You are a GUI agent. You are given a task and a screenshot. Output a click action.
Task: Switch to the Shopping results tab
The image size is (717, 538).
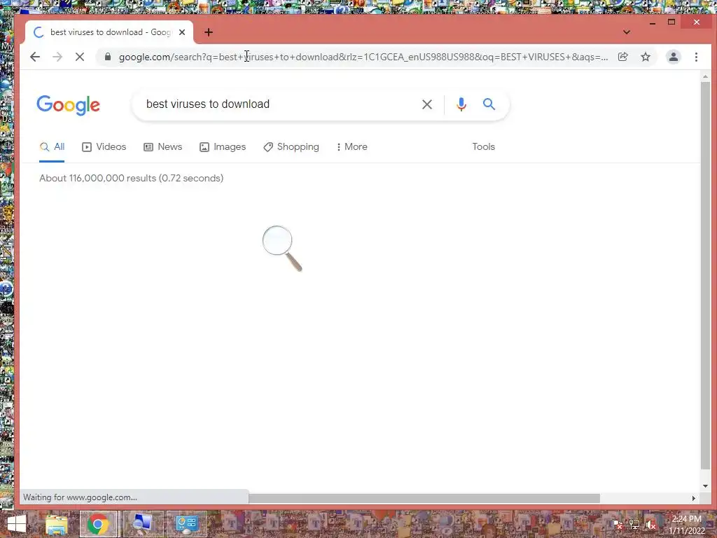(291, 147)
